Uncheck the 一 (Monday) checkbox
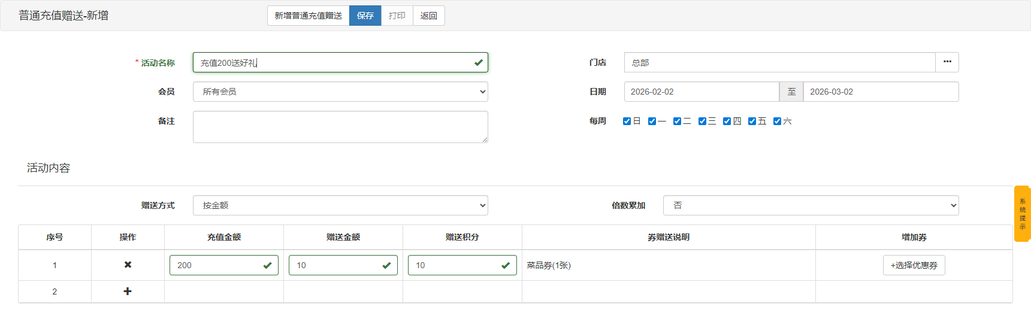 [x=652, y=122]
